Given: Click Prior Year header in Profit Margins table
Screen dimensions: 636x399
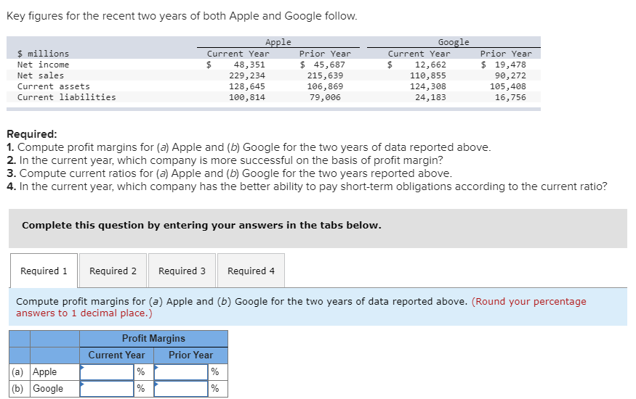Looking at the screenshot, I should (190, 355).
